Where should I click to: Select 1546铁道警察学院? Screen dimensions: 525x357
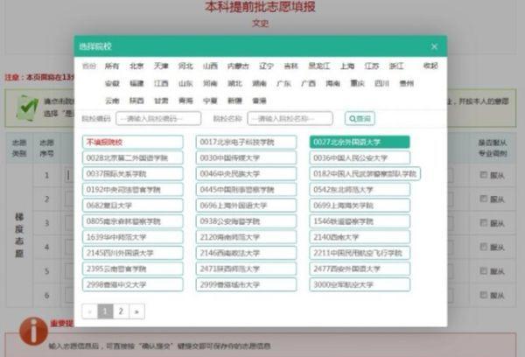360,221
